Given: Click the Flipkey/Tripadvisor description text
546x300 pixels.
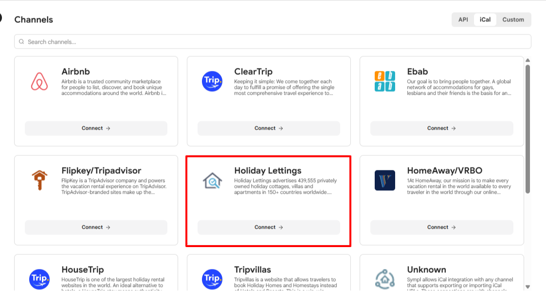Looking at the screenshot, I should click(114, 186).
